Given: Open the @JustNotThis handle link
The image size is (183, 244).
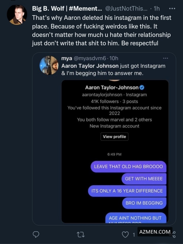Looking at the screenshot, I should [126, 8].
